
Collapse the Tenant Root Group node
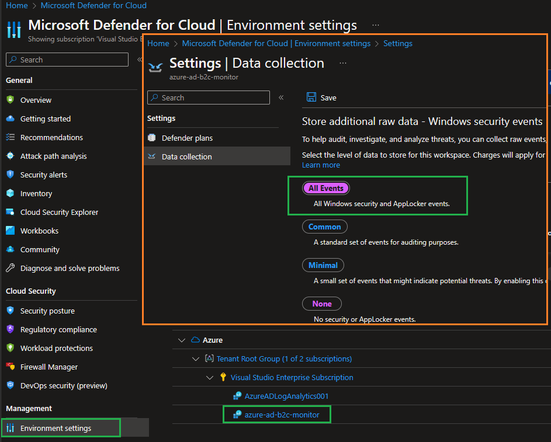pyautogui.click(x=196, y=359)
